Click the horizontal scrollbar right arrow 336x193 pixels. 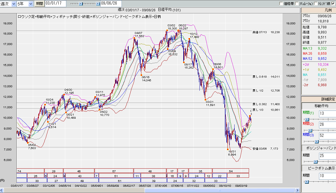point(297,190)
